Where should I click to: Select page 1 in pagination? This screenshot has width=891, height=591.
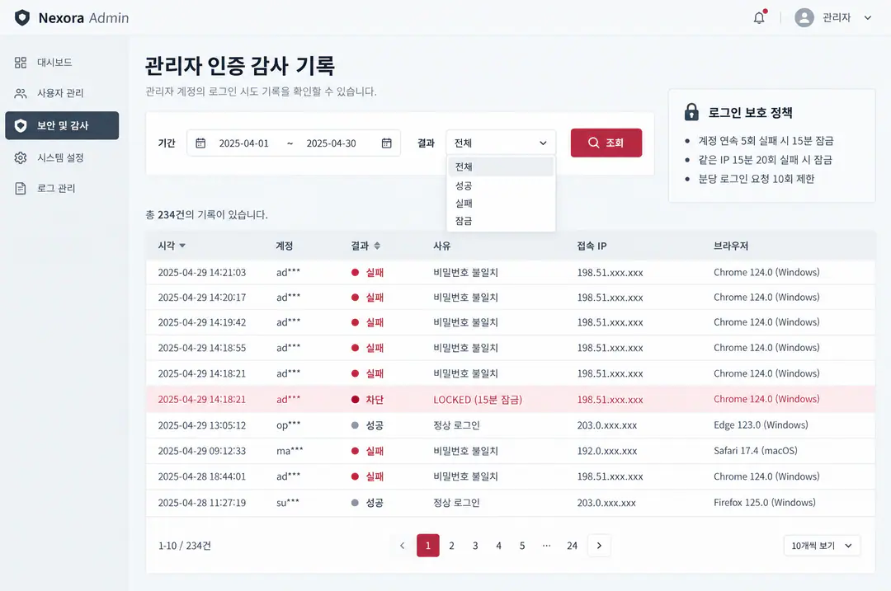428,546
